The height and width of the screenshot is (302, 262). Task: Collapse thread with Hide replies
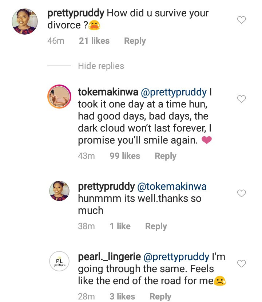101,66
